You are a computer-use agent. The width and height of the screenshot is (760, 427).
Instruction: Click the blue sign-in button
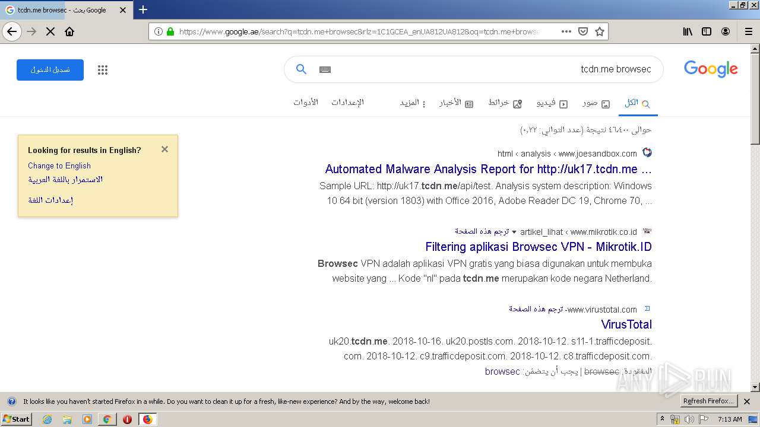pos(50,70)
